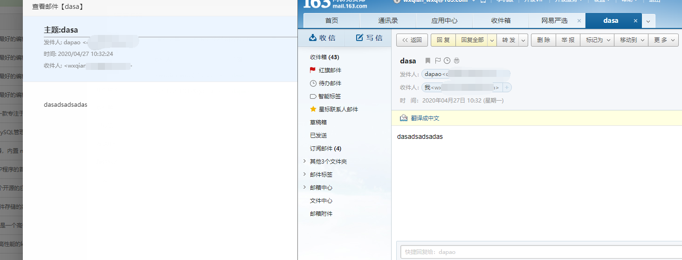Click the 2020年04月27日 10:32 time text
This screenshot has width=682, height=260.
(463, 100)
